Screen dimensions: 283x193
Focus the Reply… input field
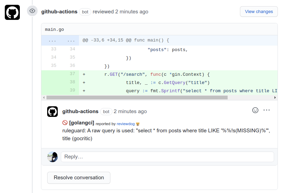coord(167,157)
